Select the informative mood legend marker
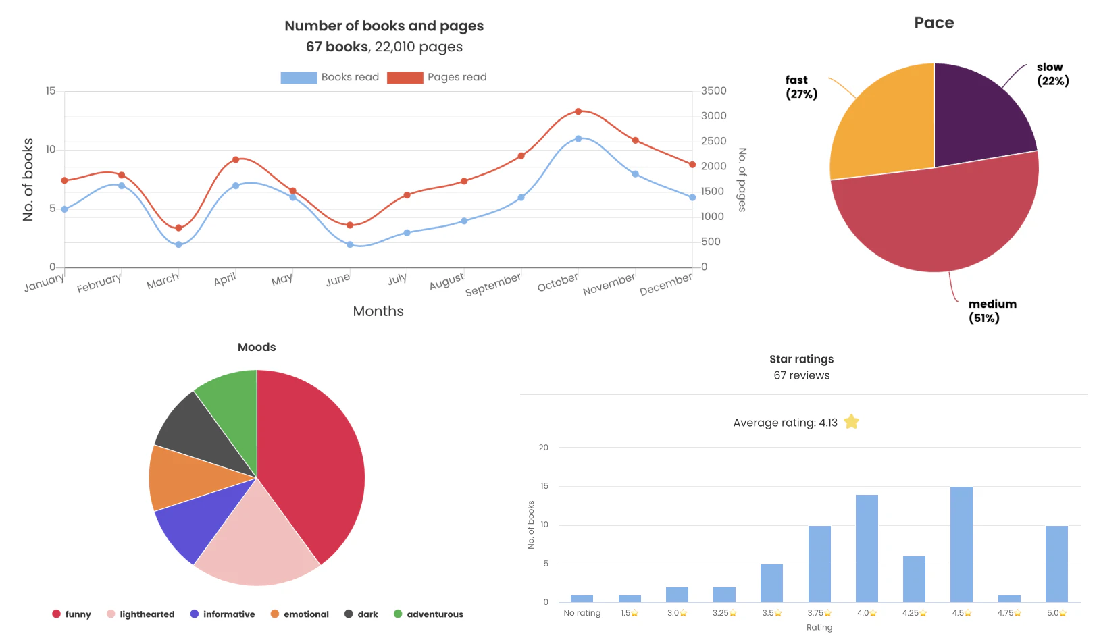1099x642 pixels. [195, 614]
